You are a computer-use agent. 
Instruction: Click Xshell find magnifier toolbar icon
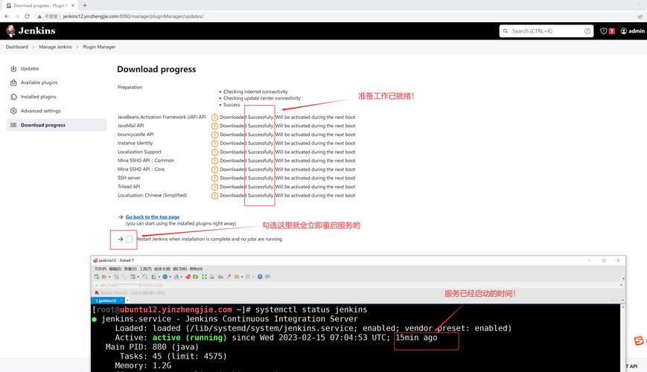pyautogui.click(x=145, y=277)
